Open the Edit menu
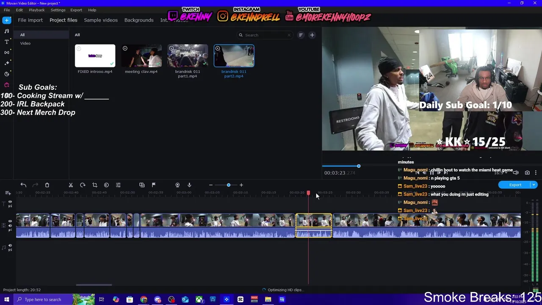The image size is (542, 305). [x=19, y=10]
